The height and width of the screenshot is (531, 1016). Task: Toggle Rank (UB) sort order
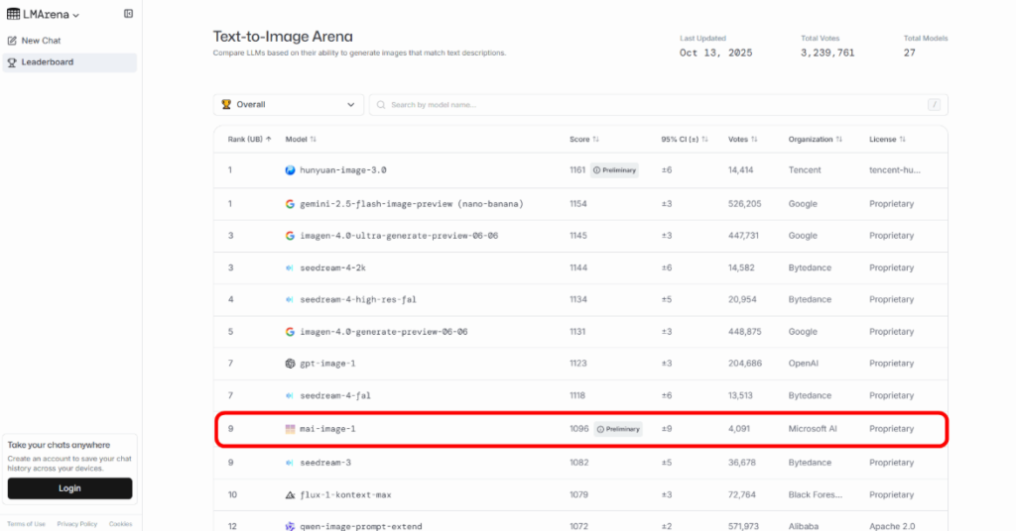pos(250,140)
